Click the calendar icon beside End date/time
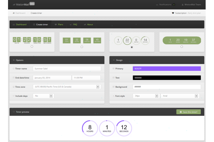214x142 pixels. coord(13,78)
